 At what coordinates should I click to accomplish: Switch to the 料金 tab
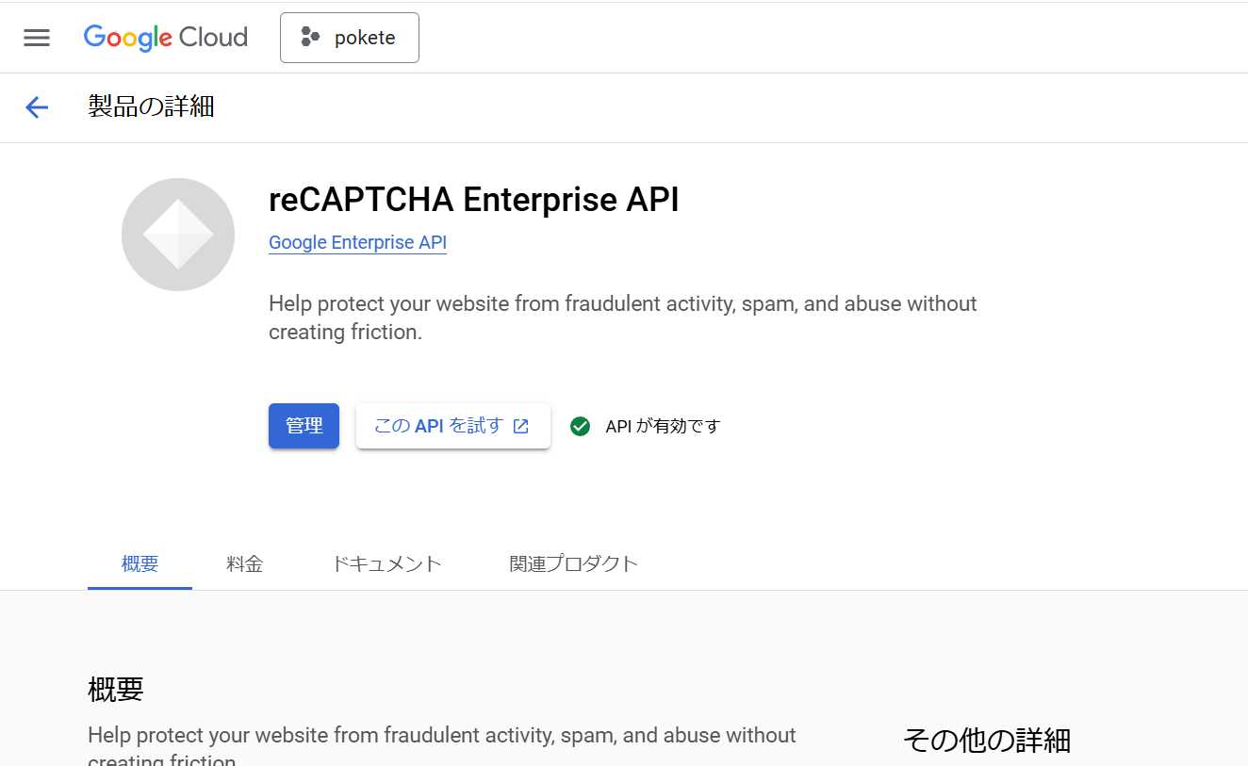pos(245,564)
